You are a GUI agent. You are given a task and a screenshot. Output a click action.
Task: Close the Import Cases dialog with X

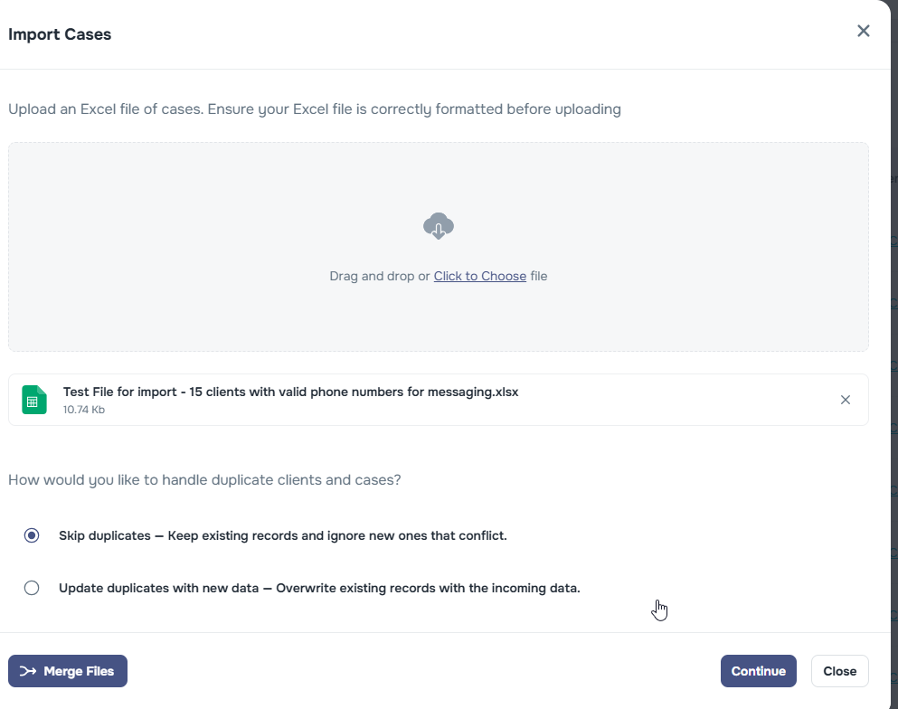[863, 32]
